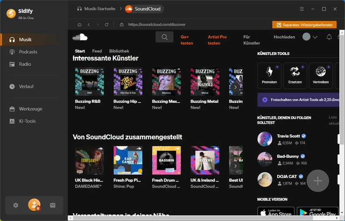This screenshot has height=221, width=345.
Task: Open SoundCloud search magnifier
Action: point(164,37)
